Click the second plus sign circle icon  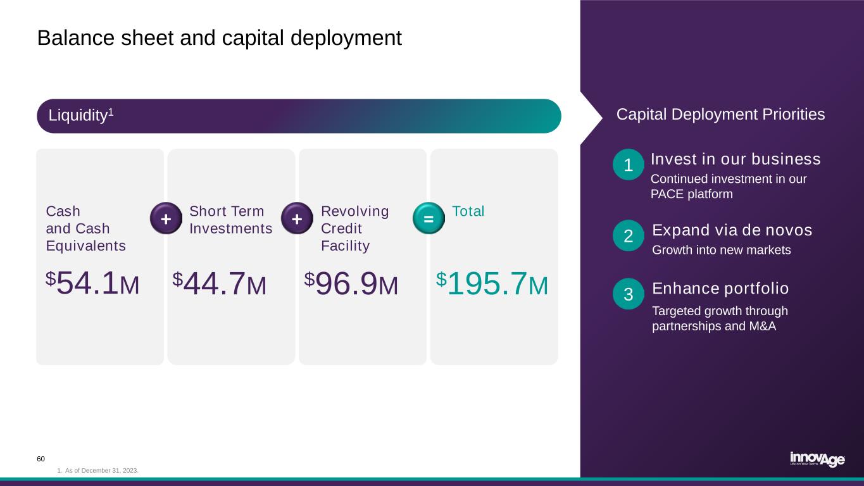click(x=297, y=218)
